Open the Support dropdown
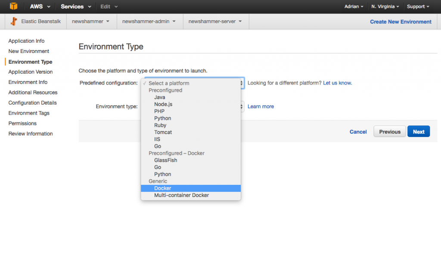Image resolution: width=441 pixels, height=278 pixels. 417,6
